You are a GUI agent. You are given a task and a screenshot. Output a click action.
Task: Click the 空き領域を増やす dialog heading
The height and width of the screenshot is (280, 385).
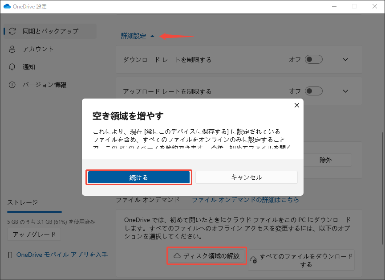pyautogui.click(x=128, y=116)
